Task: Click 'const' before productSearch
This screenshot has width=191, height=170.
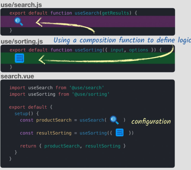Action: pos(26,120)
